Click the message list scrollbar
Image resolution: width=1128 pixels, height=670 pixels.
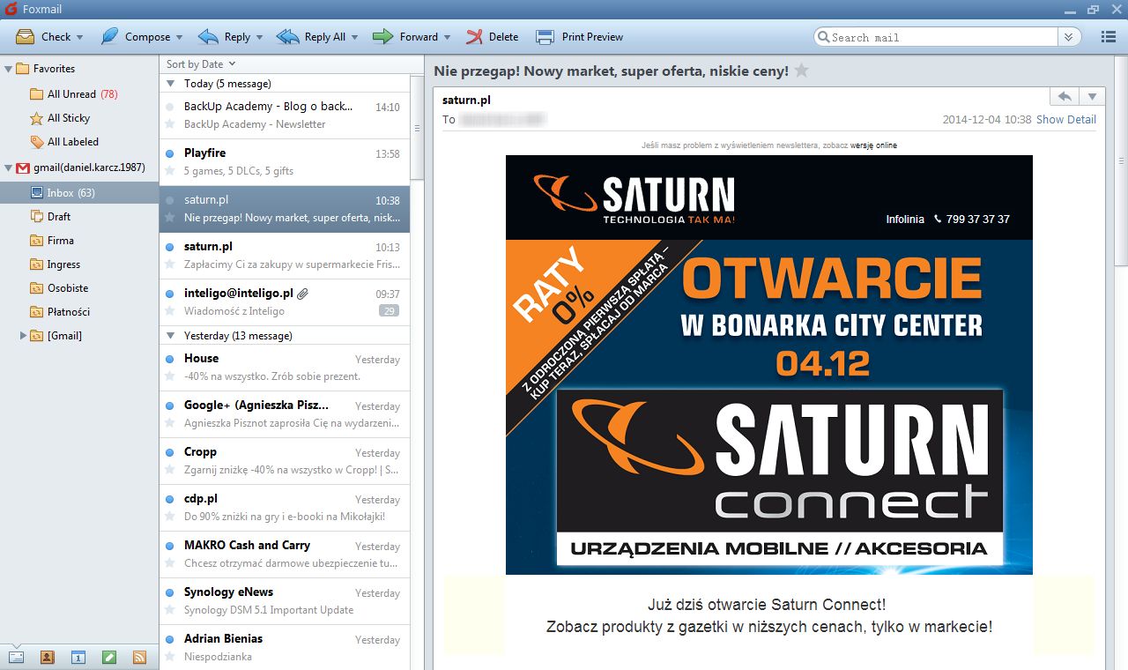click(x=417, y=128)
